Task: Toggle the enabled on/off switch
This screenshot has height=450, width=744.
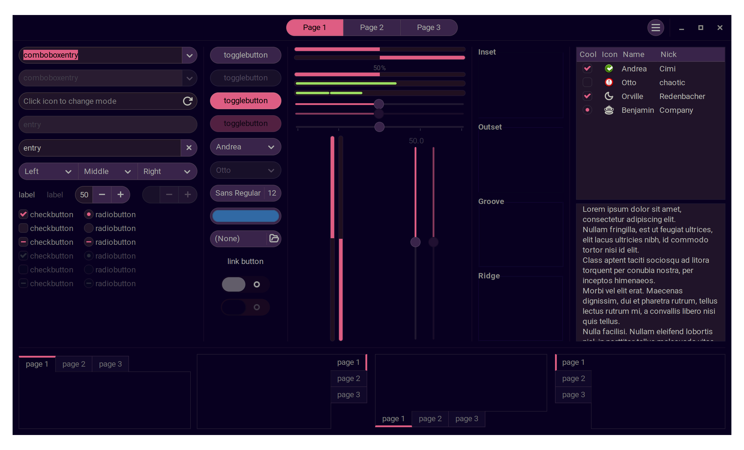Action: click(245, 284)
